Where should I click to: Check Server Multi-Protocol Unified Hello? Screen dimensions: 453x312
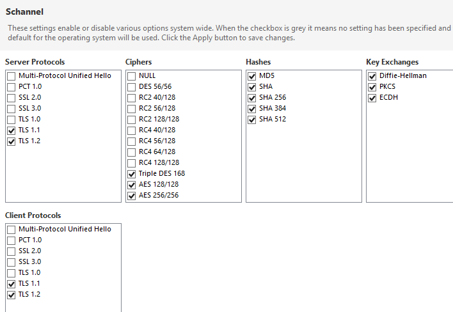coord(12,76)
